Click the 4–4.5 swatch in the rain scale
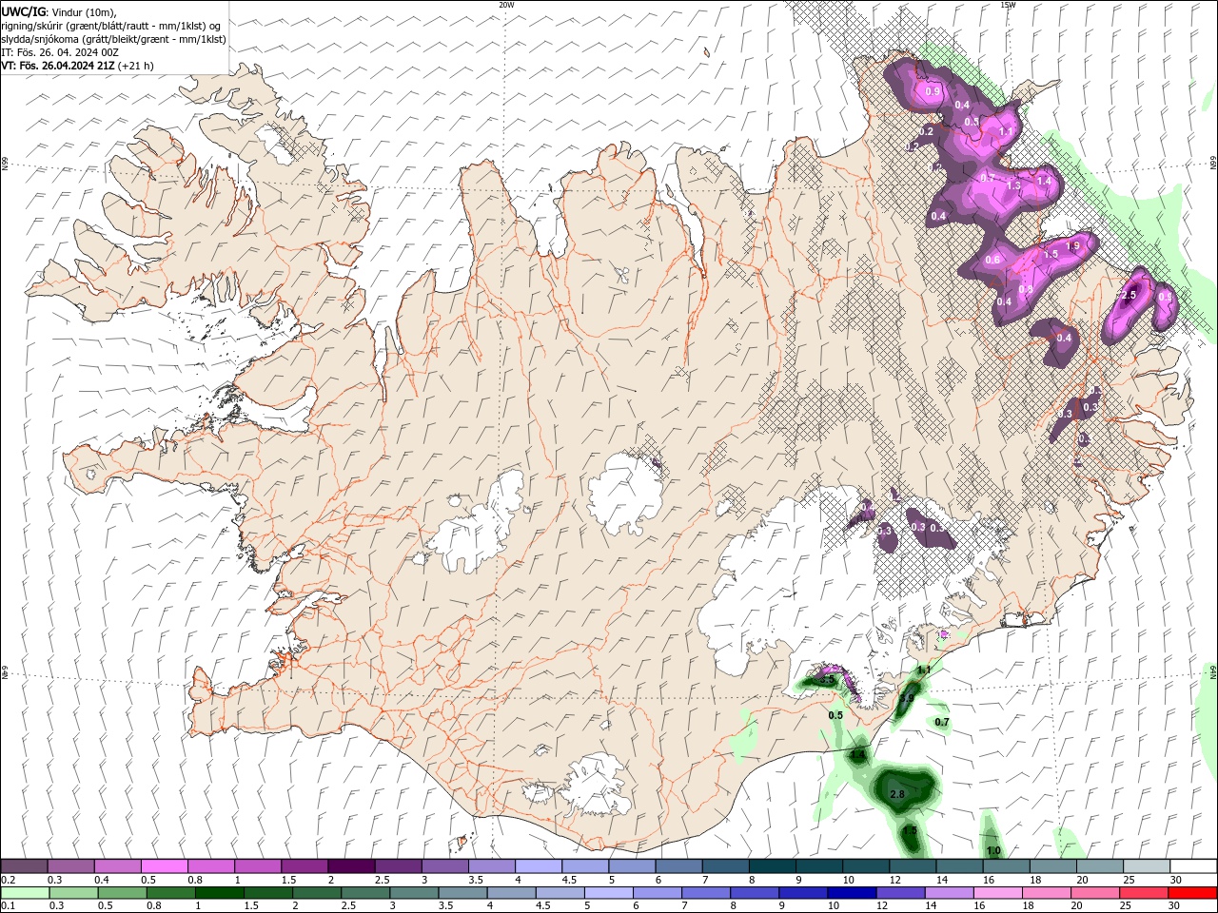1218x913 pixels. point(510,893)
